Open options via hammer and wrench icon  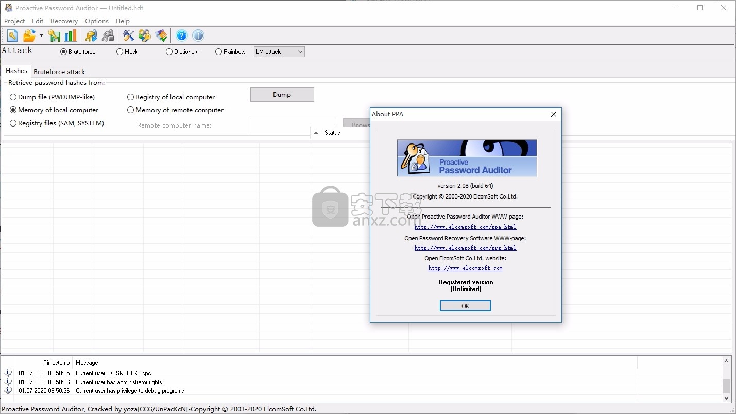(128, 35)
